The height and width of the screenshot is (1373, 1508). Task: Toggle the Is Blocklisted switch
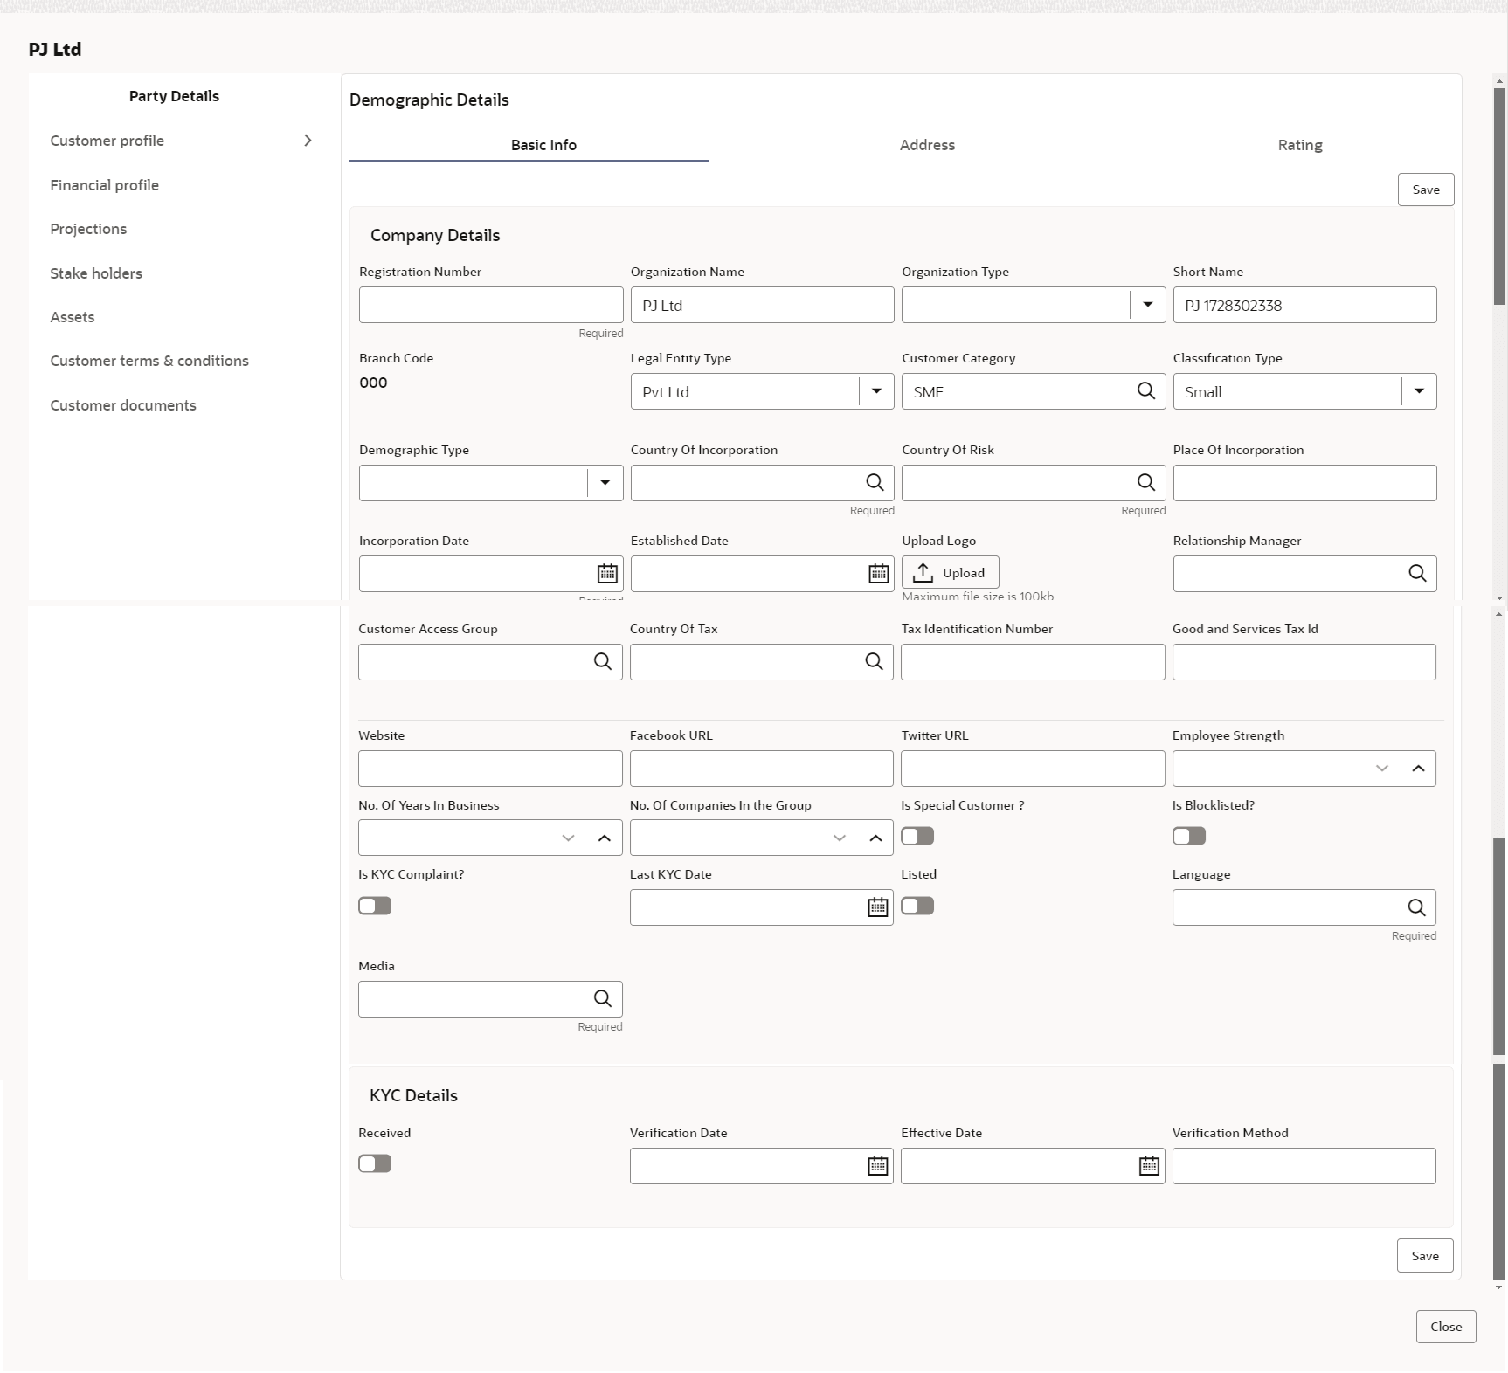(1189, 837)
